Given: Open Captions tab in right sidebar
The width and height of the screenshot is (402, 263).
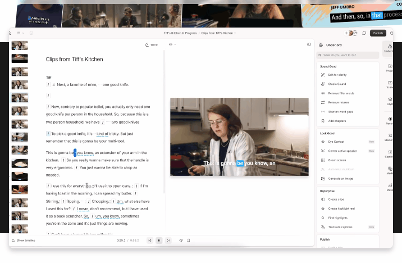Looking at the screenshot, I should (390, 154).
